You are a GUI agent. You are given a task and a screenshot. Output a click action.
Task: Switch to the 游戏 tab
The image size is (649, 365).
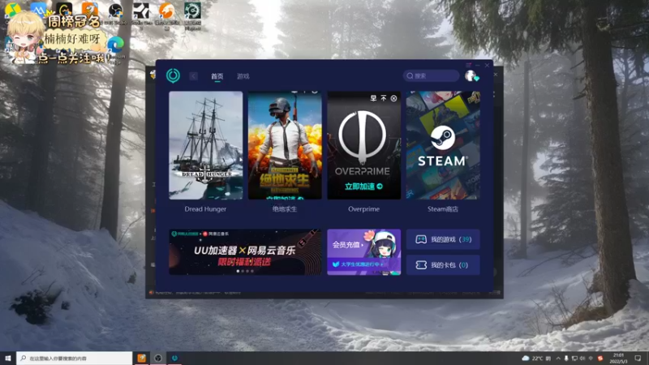[x=243, y=76]
